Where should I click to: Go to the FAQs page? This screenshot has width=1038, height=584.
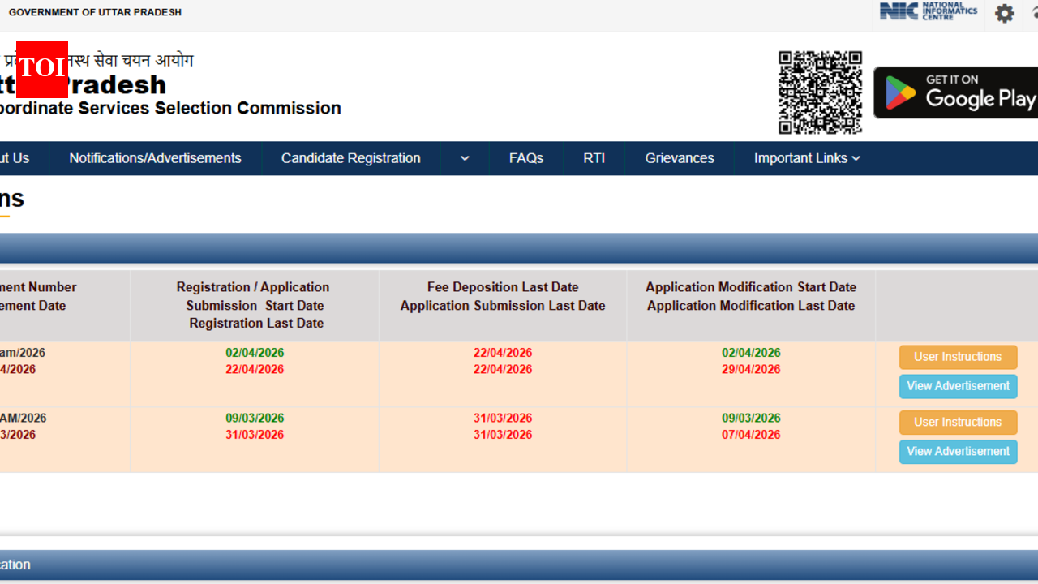coord(525,158)
